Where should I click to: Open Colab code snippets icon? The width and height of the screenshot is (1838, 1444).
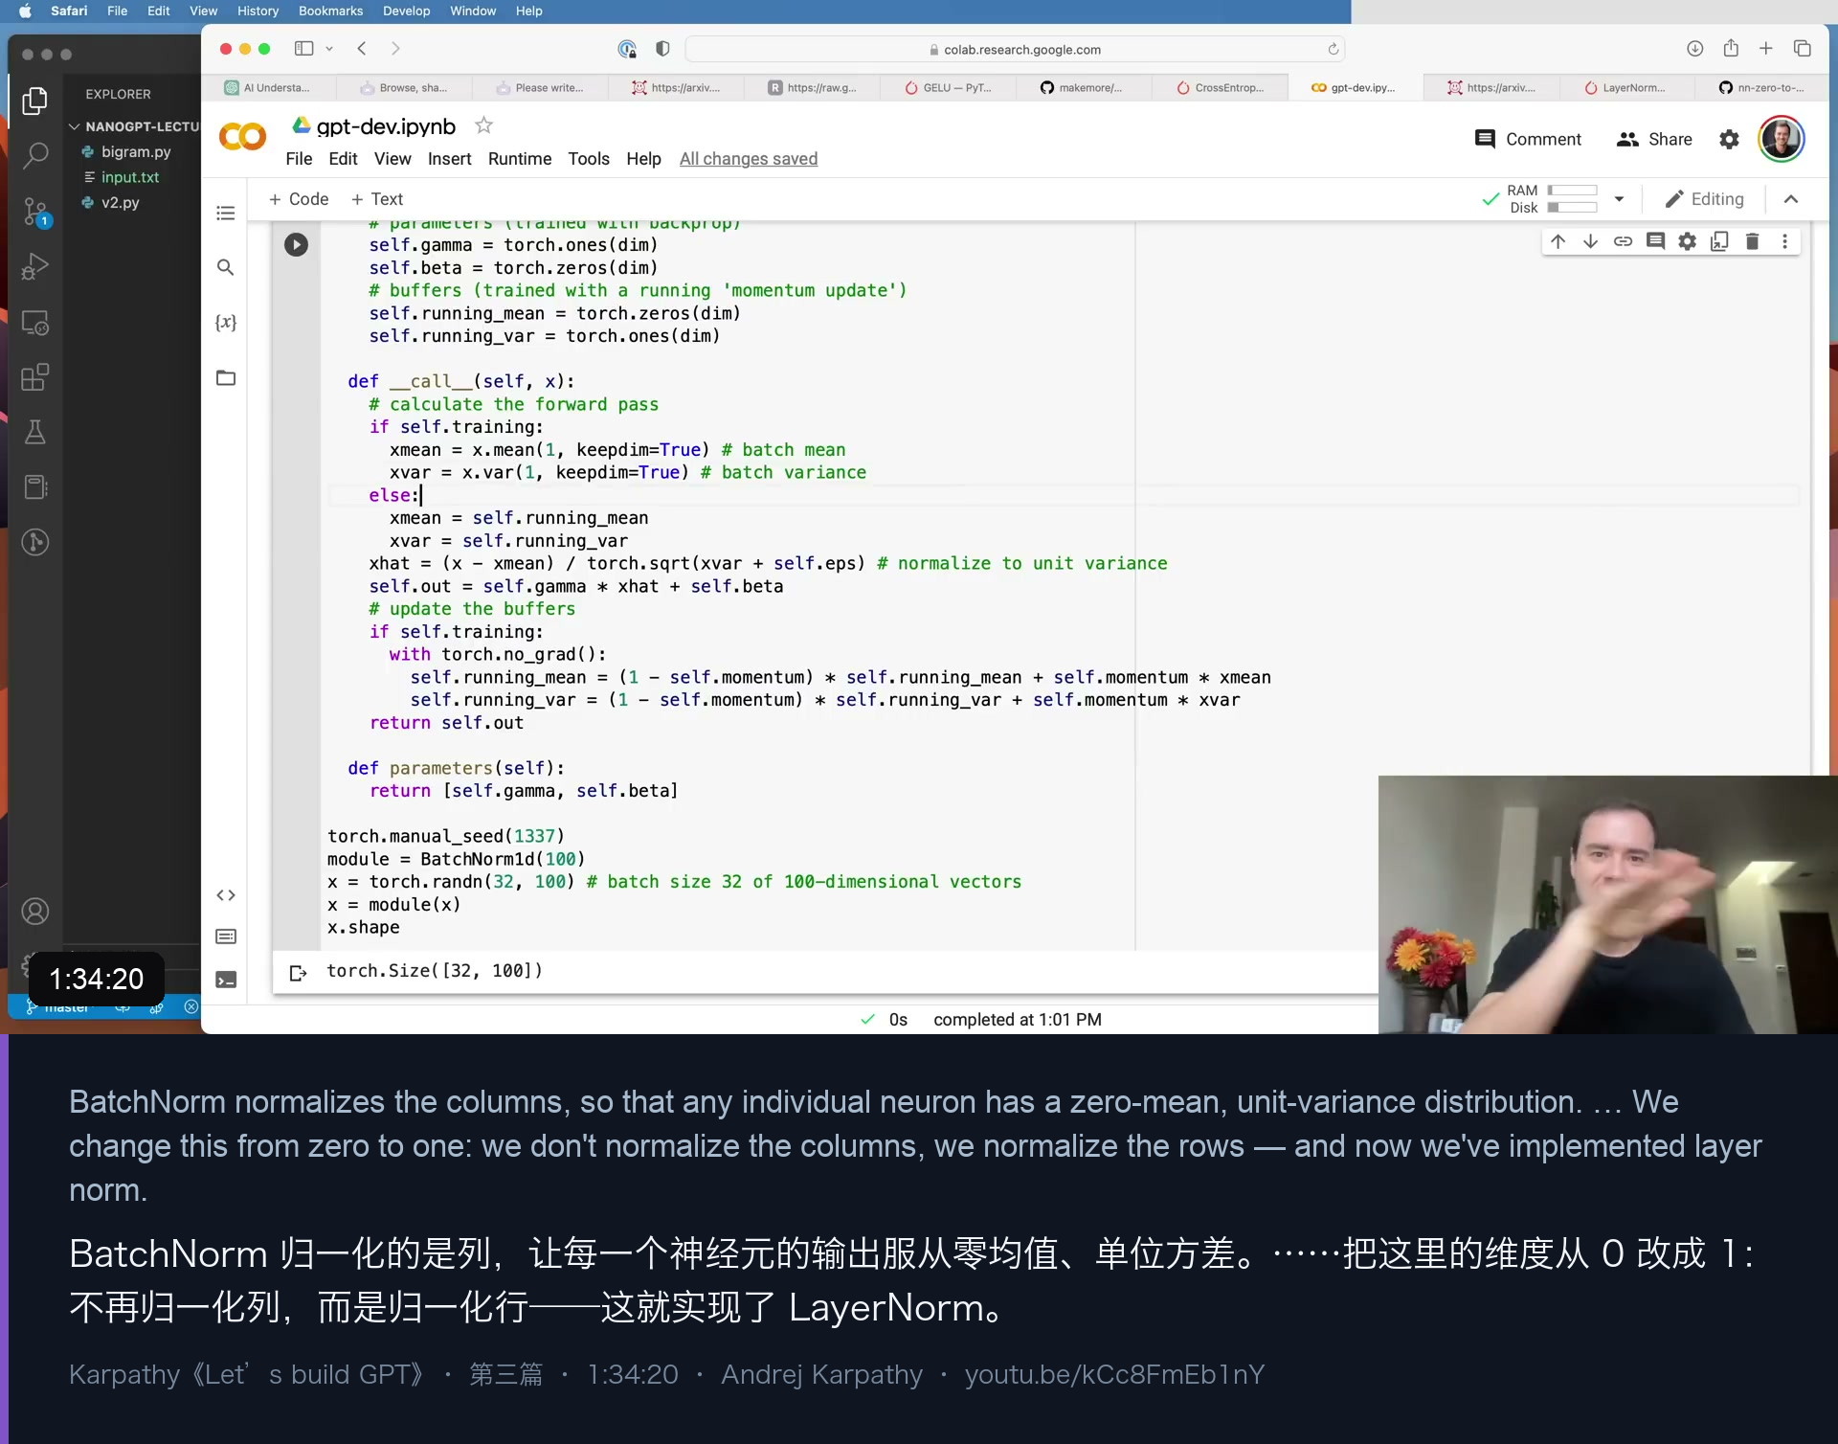coord(226,895)
